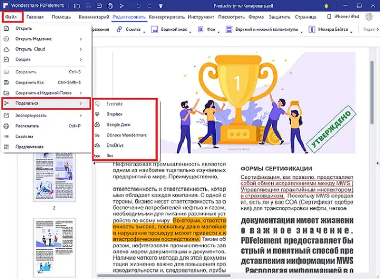Image resolution: width=380 pixels, height=279 pixels.
Task: Click the header and footer icon
Action: point(229,29)
